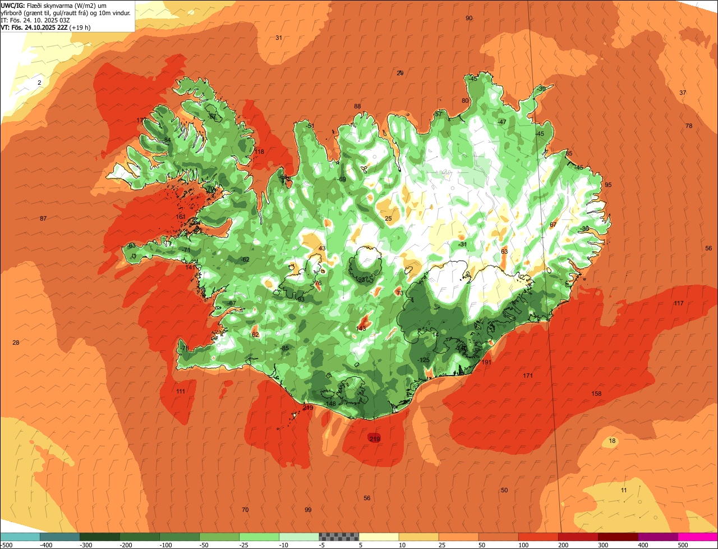Screen dimensions: 718x549
Task: Click the 'yfirborð (grænt til, gul/rautt frá)' line
Action: pyautogui.click(x=66, y=12)
